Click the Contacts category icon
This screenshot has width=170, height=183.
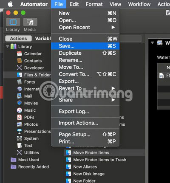[20, 61]
